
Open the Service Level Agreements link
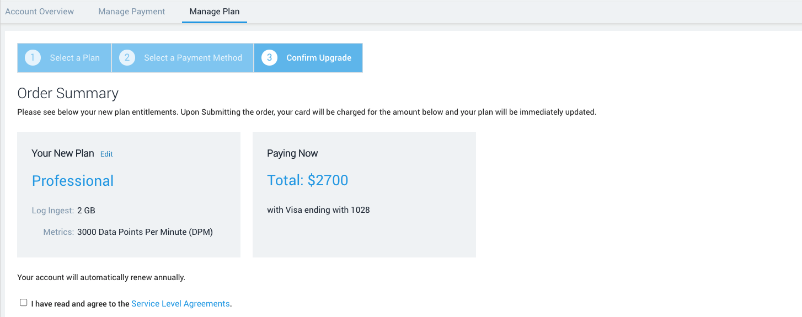pyautogui.click(x=180, y=304)
